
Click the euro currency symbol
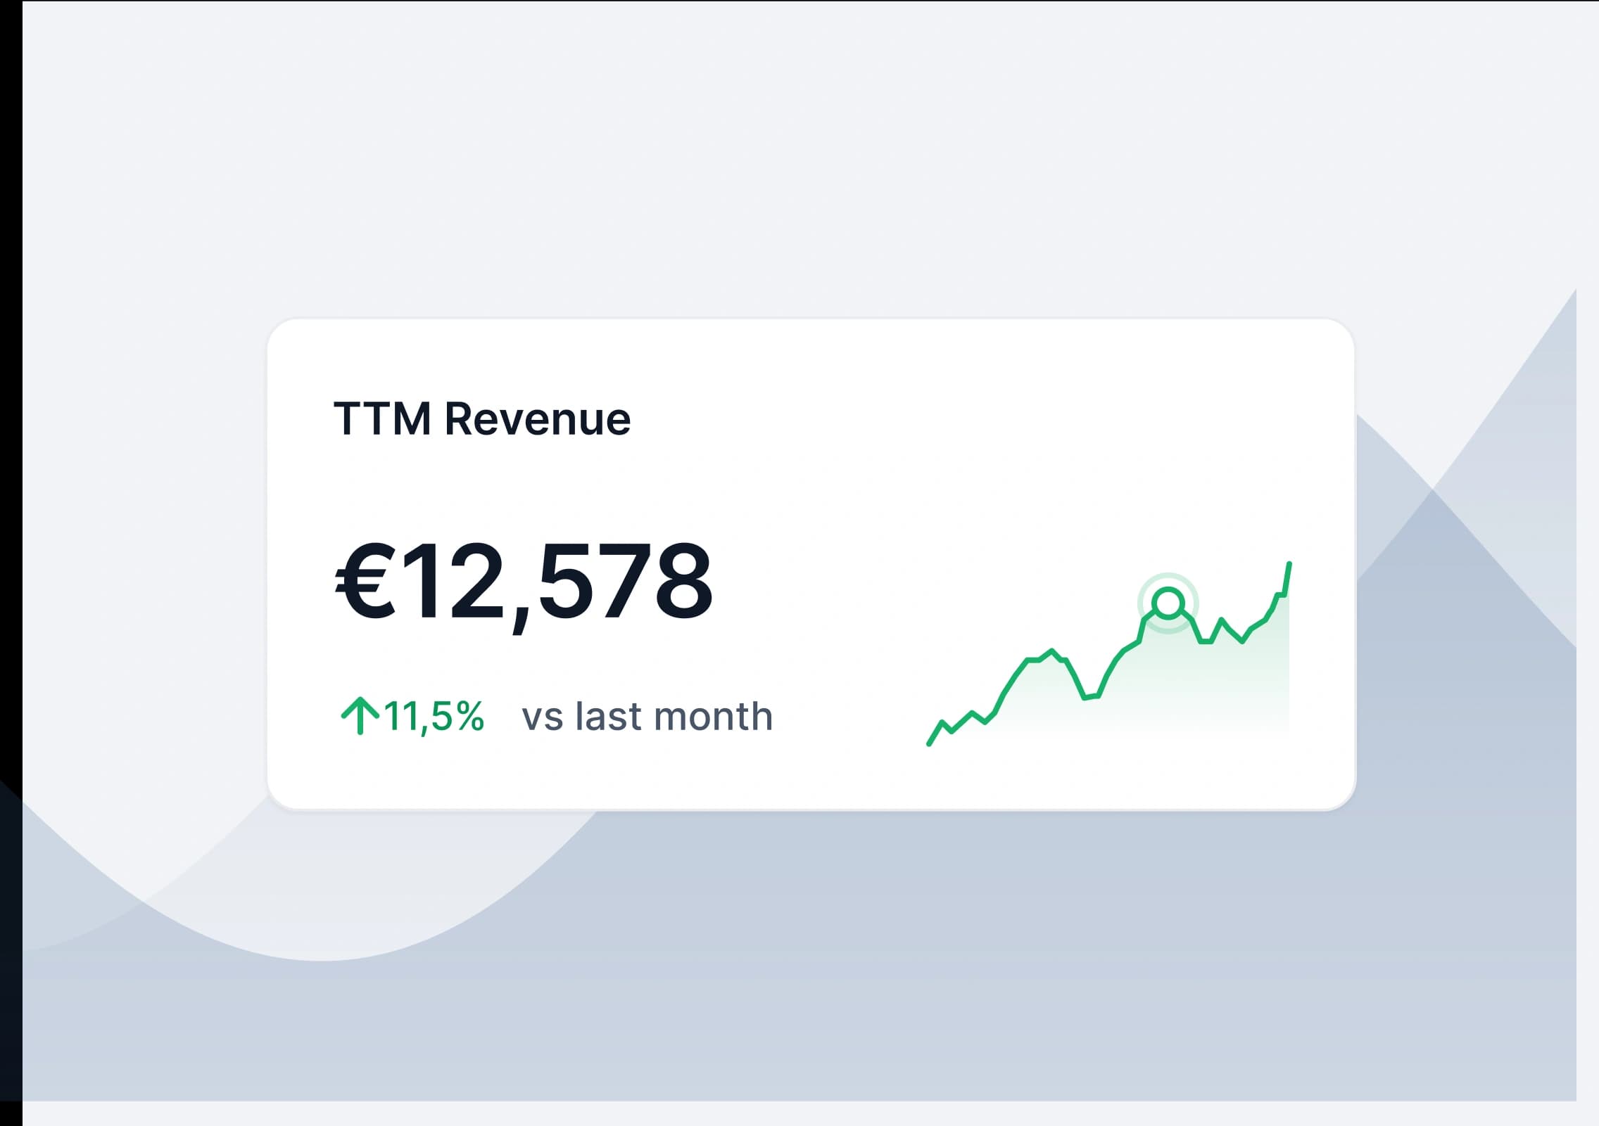[365, 582]
